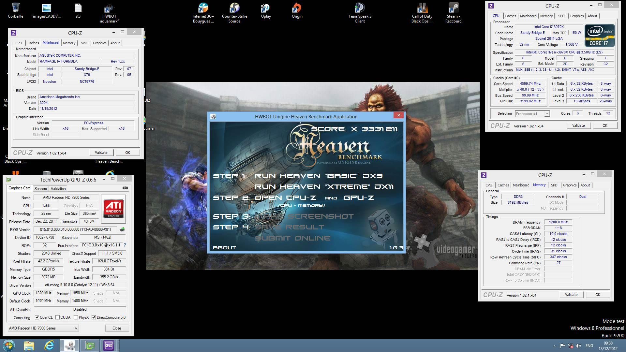
Task: Launch Uplay desktop shortcut
Action: tap(266, 10)
